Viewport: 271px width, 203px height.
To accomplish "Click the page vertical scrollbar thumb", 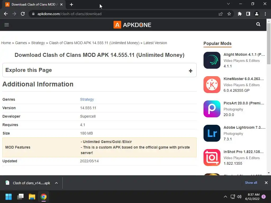I will pyautogui.click(x=269, y=44).
